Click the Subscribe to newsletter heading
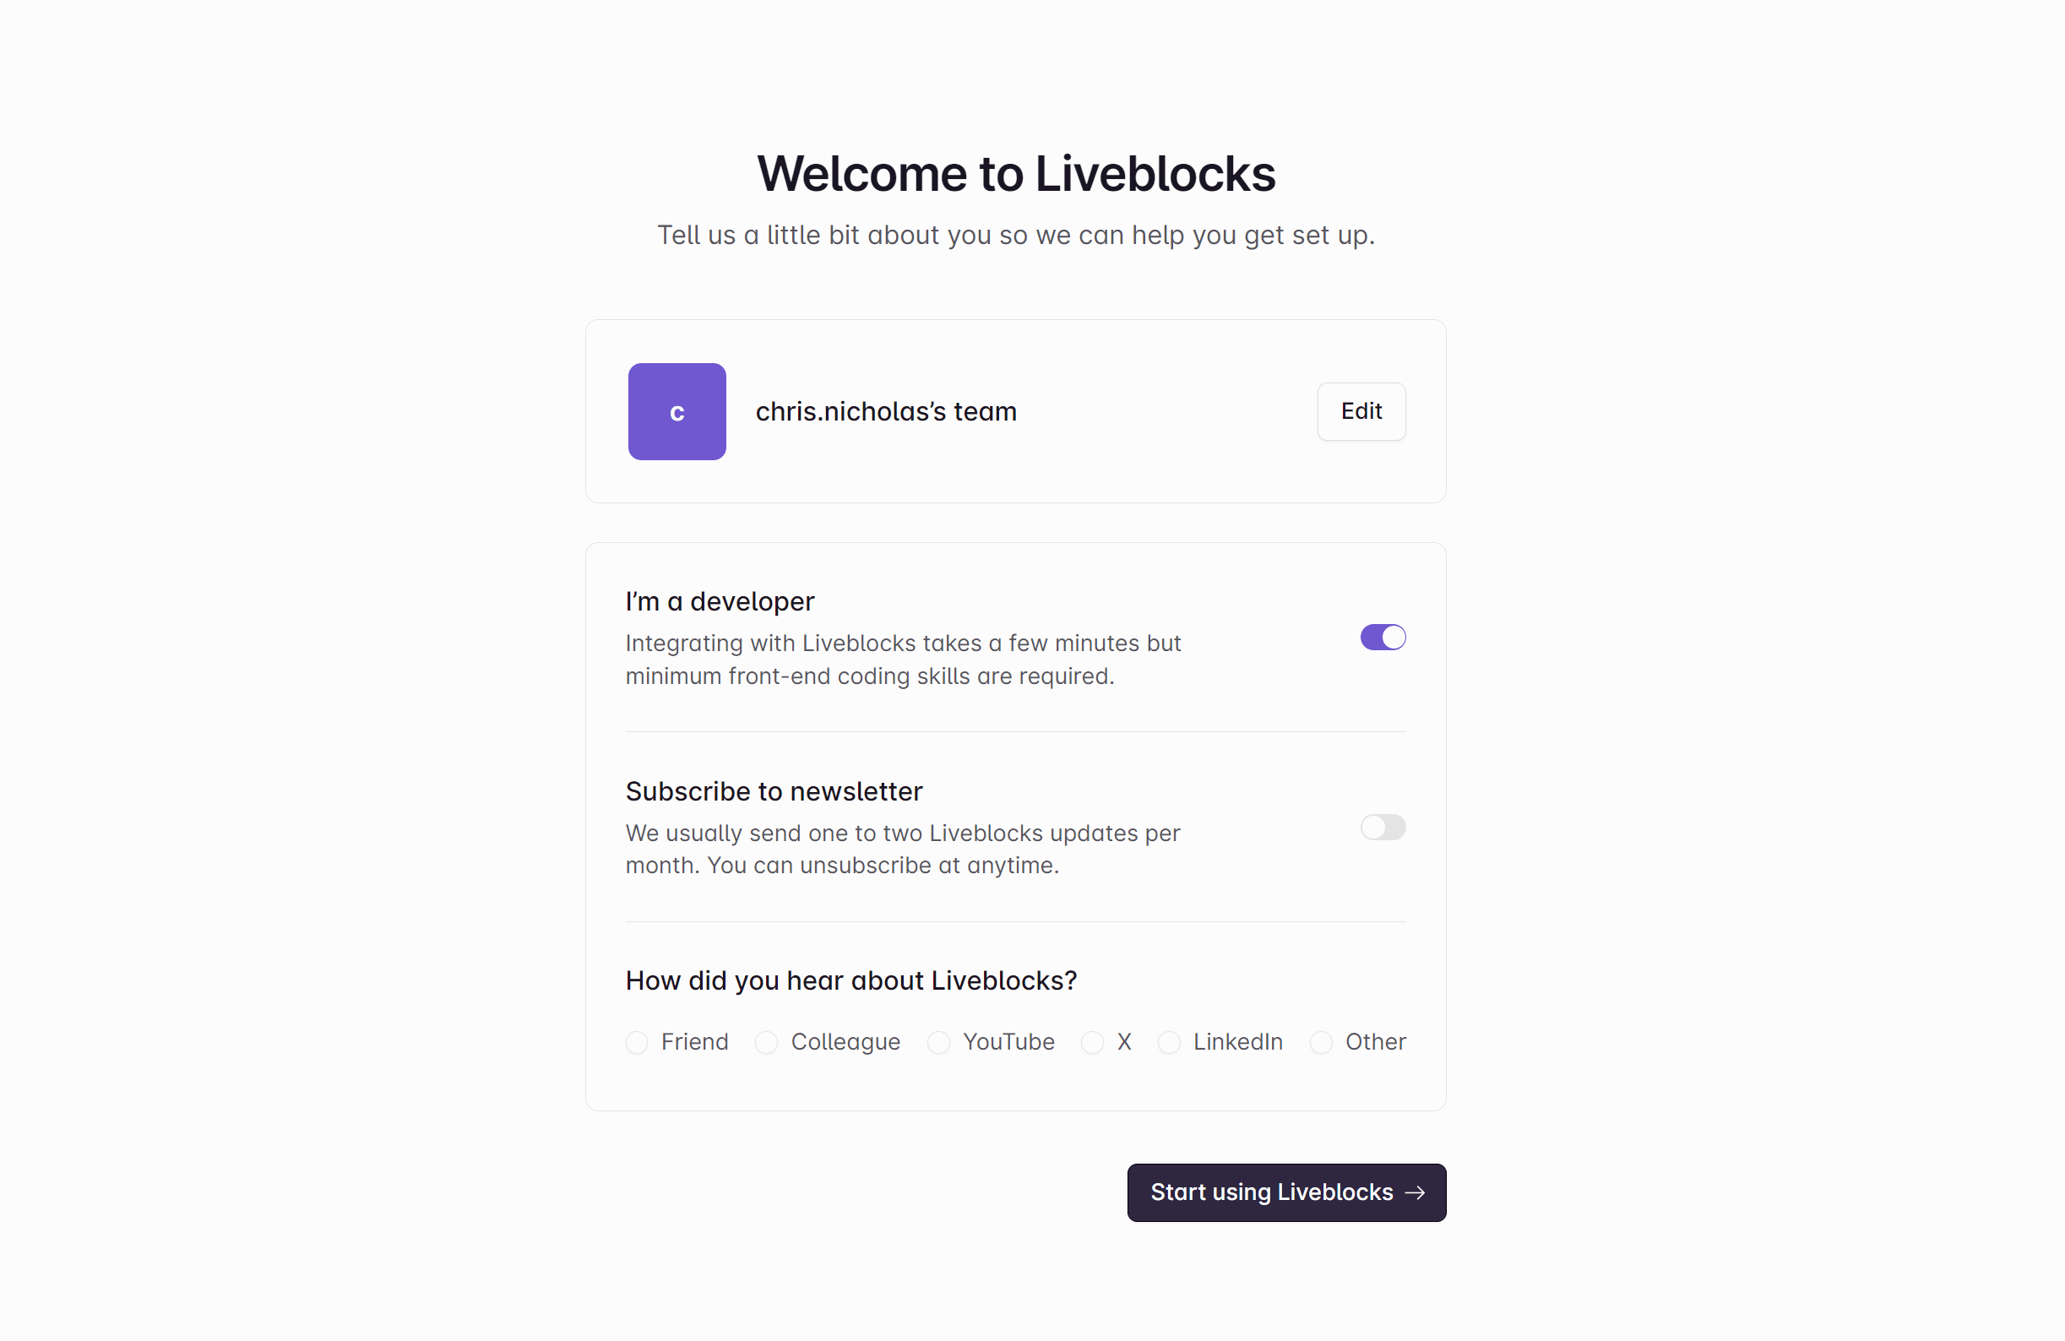Screen dimensions: 2065x1341 773,790
